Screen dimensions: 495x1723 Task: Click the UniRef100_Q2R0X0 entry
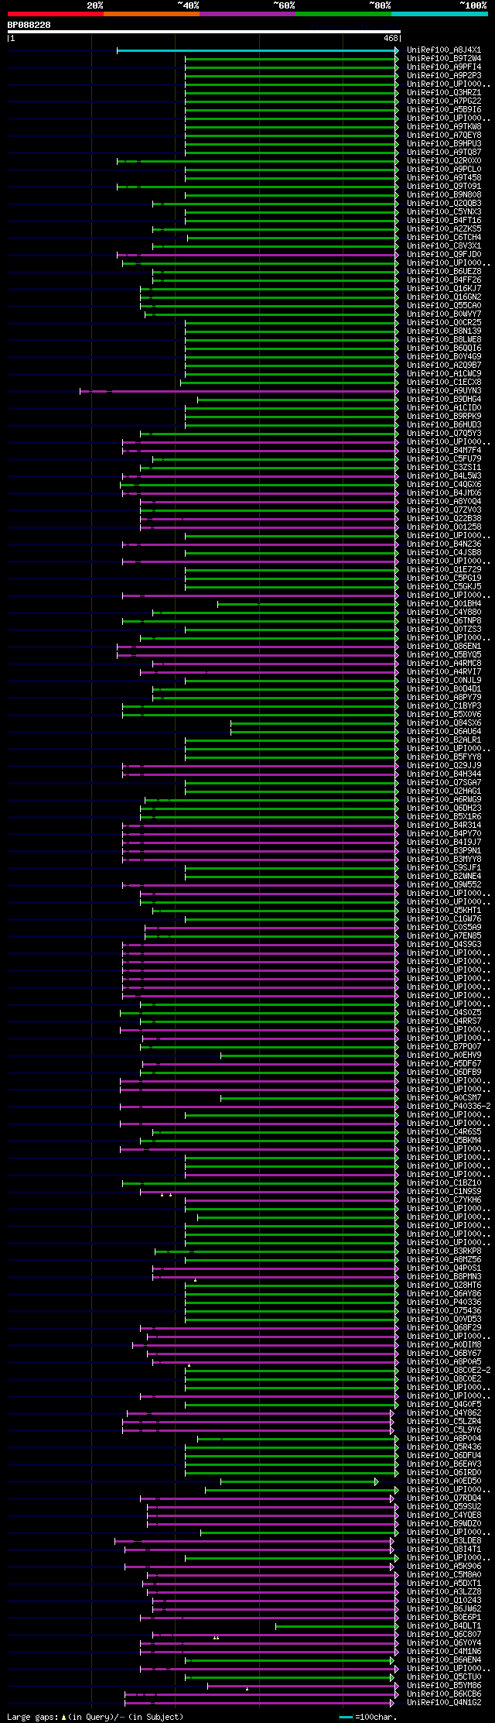444,161
